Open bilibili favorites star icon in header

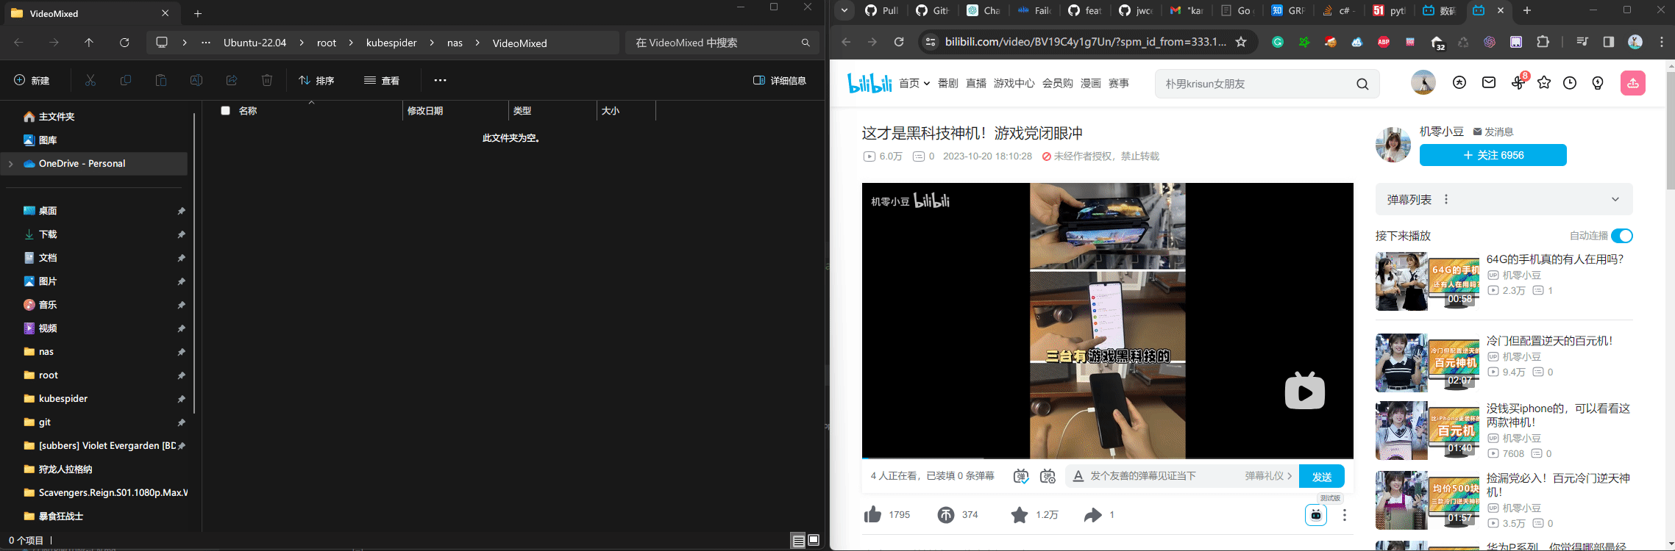pyautogui.click(x=1544, y=83)
